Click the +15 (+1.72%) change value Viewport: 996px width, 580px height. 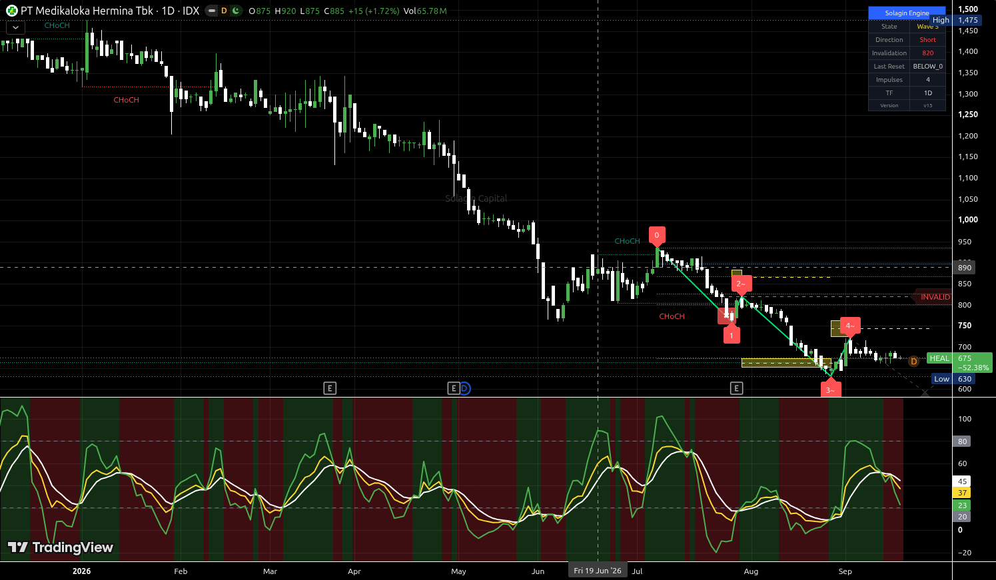point(374,11)
